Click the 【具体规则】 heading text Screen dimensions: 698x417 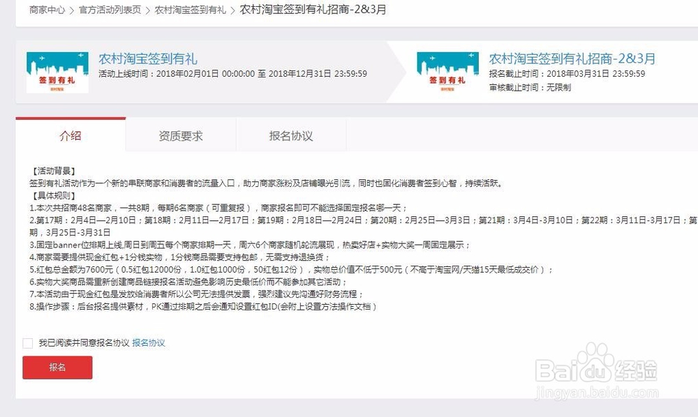(x=54, y=196)
